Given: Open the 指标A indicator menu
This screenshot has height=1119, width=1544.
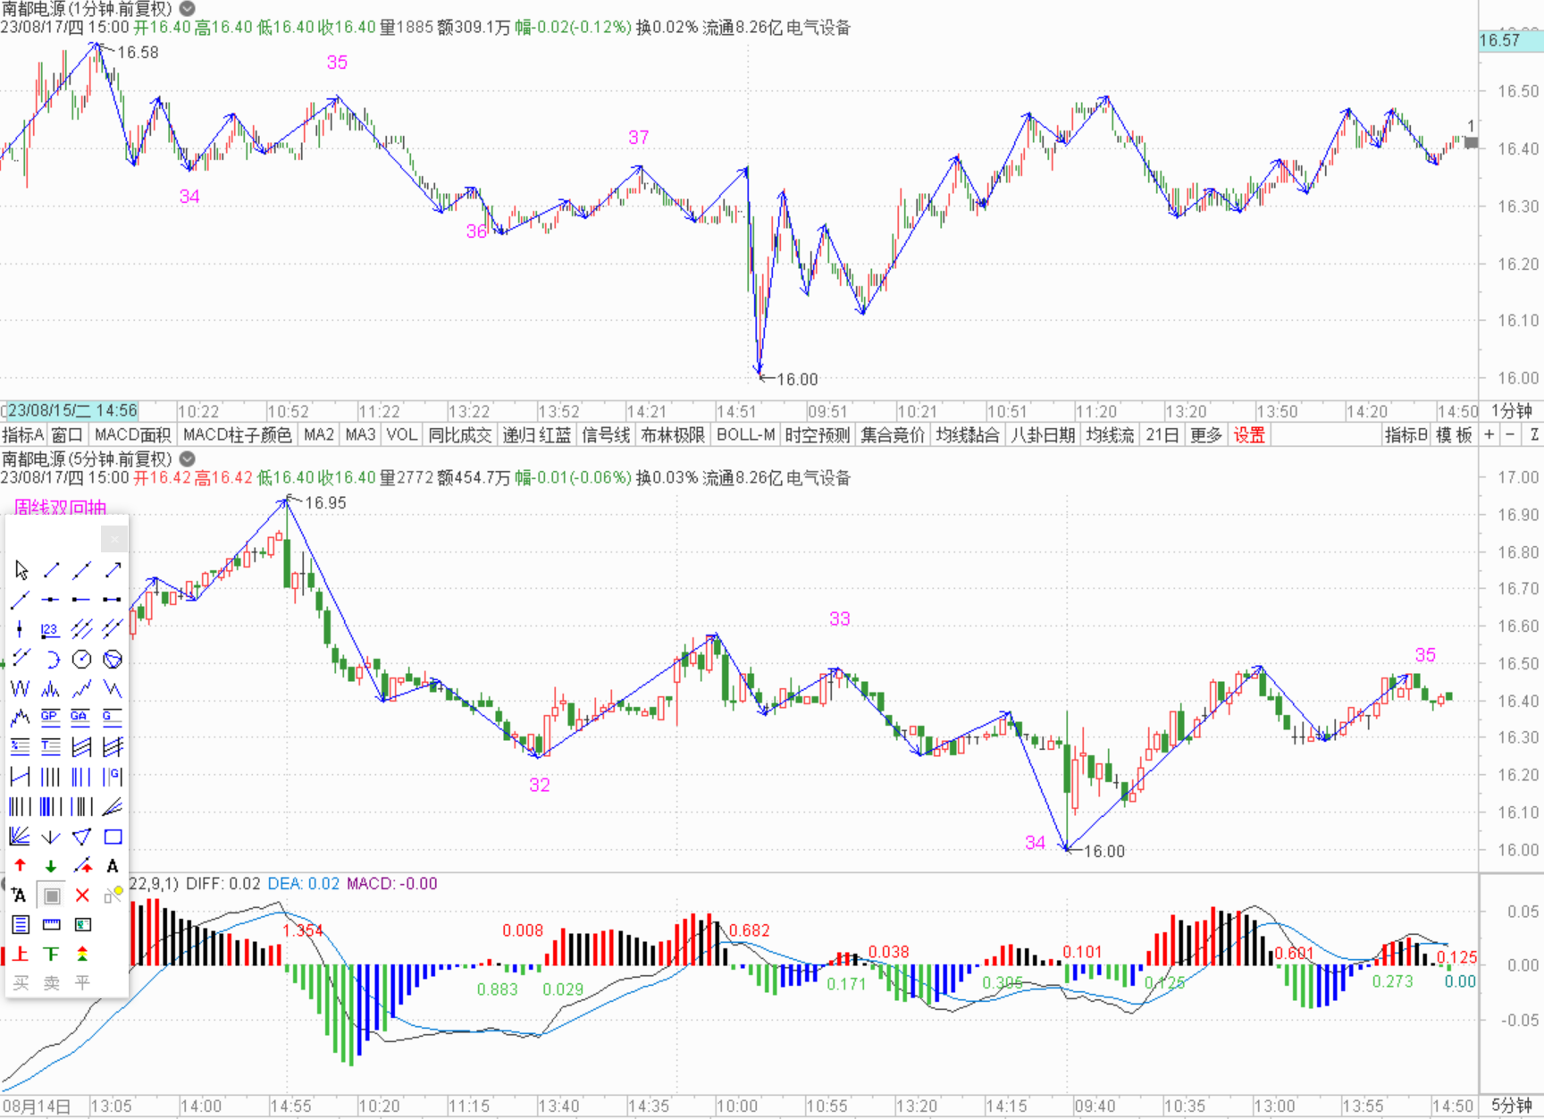Looking at the screenshot, I should pos(23,435).
